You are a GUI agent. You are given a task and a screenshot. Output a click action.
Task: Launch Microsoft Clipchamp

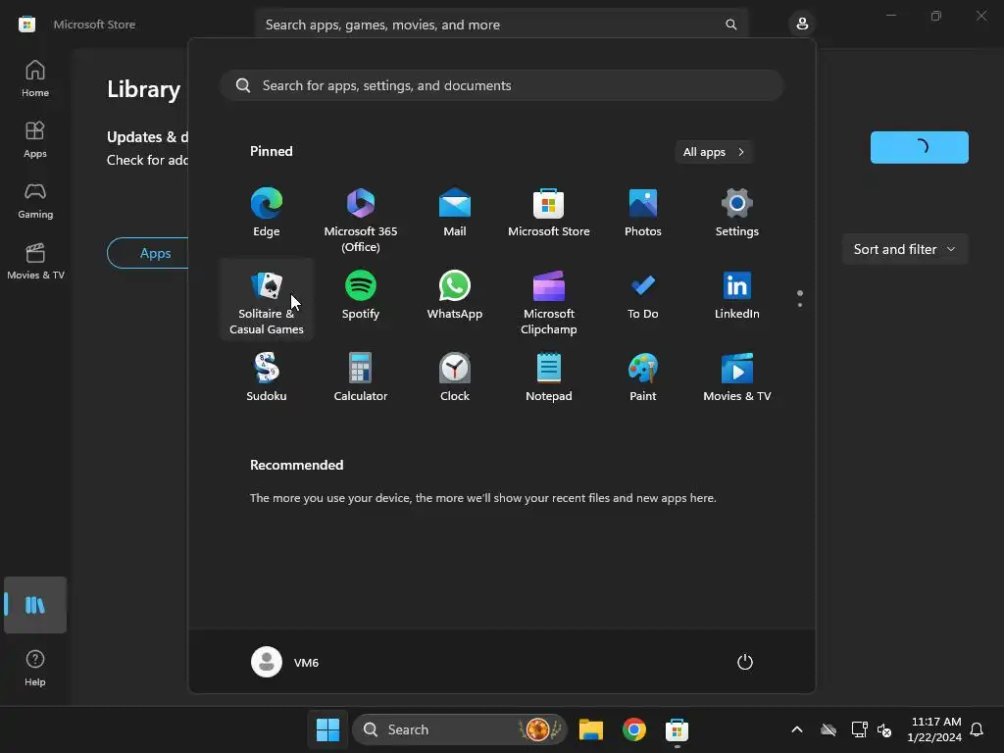coord(549,301)
